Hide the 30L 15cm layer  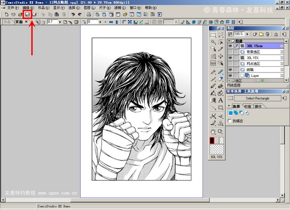(x=230, y=46)
